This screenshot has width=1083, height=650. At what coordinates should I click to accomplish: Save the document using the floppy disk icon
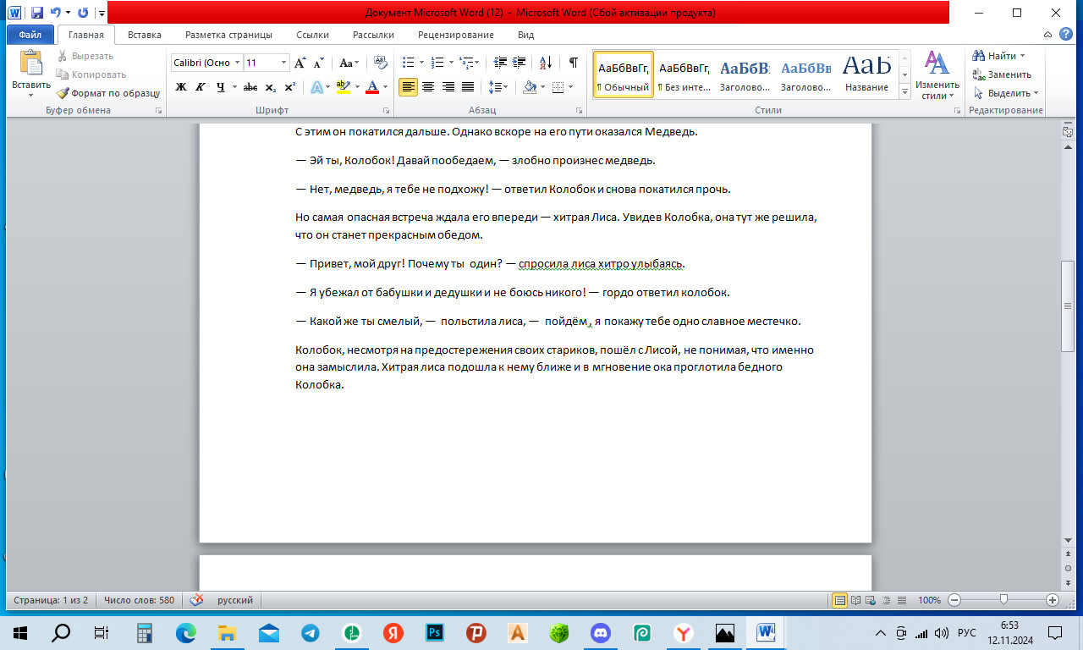pos(37,13)
